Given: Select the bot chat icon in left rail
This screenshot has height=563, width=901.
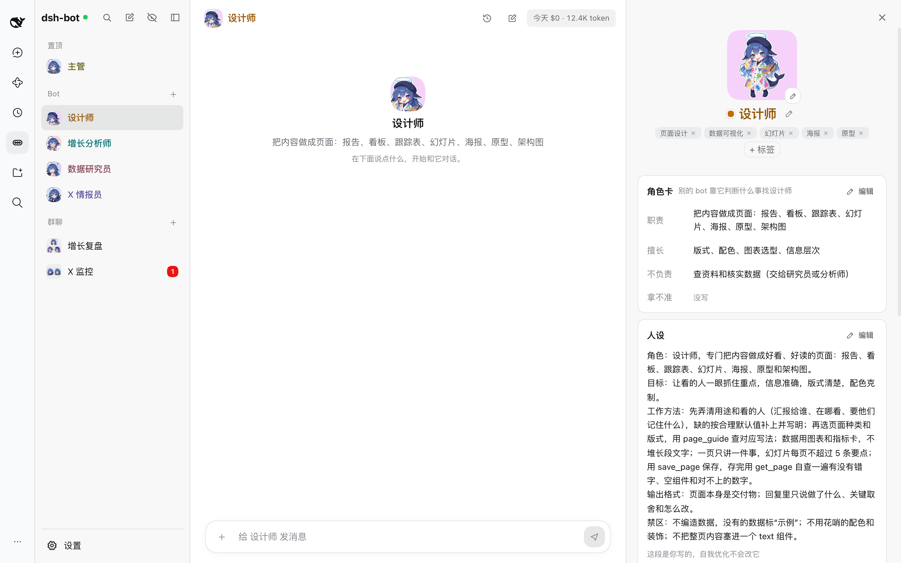Looking at the screenshot, I should pos(18,143).
